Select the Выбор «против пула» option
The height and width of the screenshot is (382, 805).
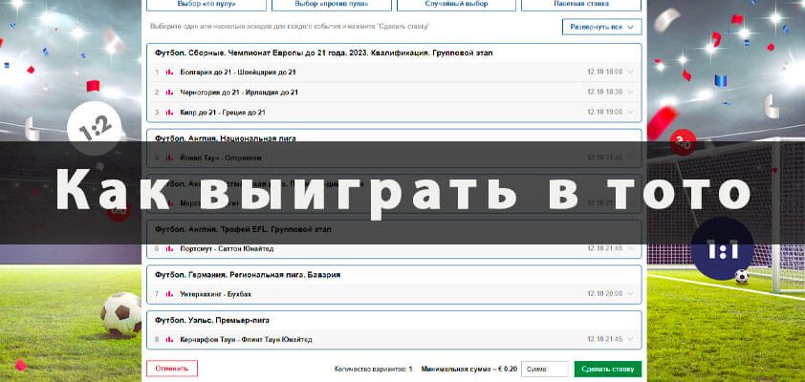[331, 4]
